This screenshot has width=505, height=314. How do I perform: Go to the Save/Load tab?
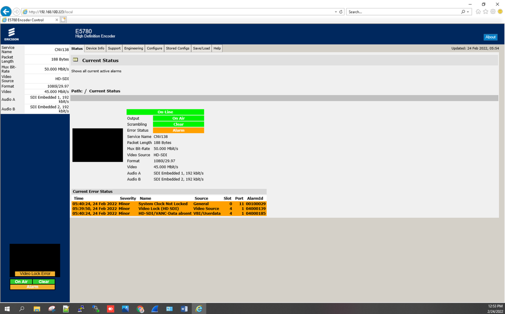pyautogui.click(x=201, y=48)
